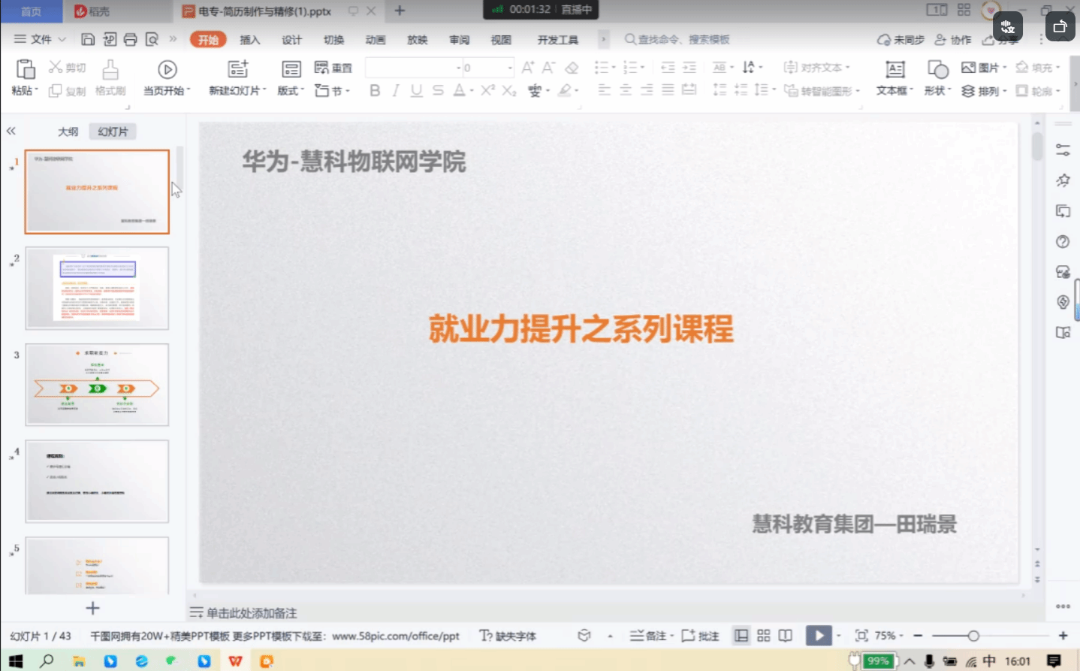
Task: Open the Arrange (排列) dropdown
Action: tap(984, 91)
